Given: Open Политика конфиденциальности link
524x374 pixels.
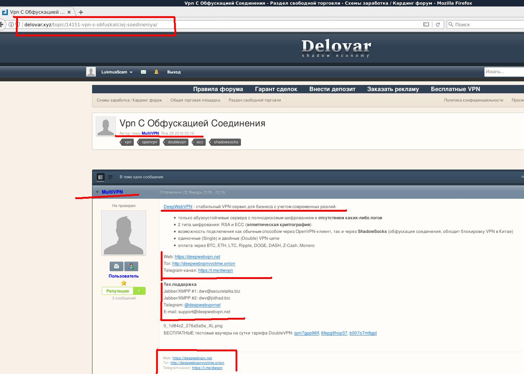Looking at the screenshot, I should (474, 100).
